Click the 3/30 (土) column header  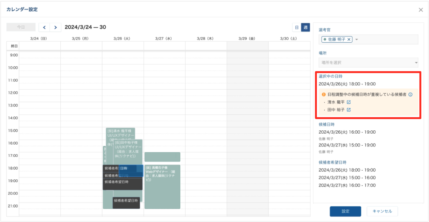288,38
